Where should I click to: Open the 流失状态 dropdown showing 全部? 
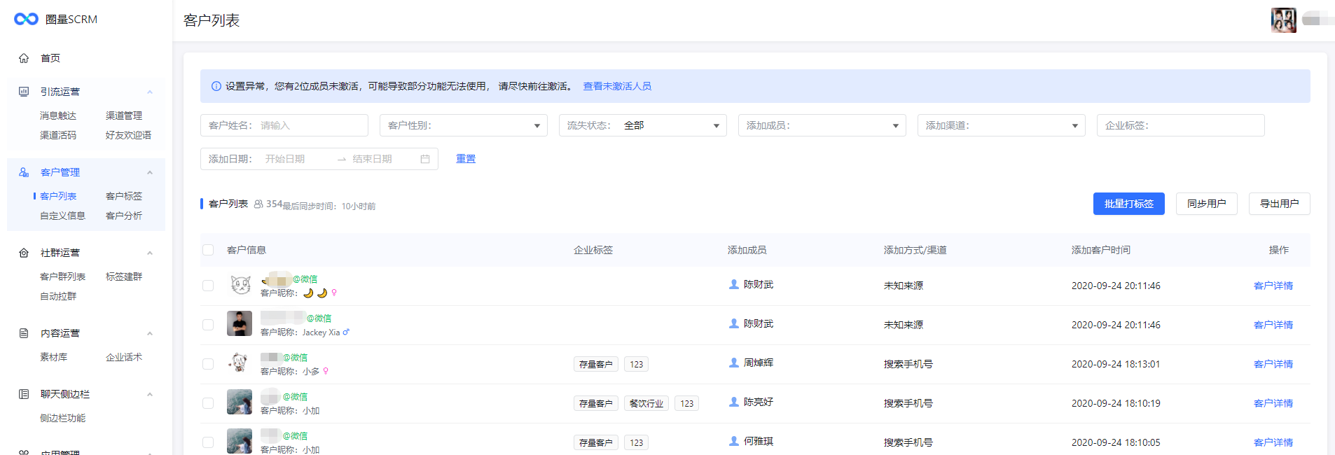[x=642, y=125]
